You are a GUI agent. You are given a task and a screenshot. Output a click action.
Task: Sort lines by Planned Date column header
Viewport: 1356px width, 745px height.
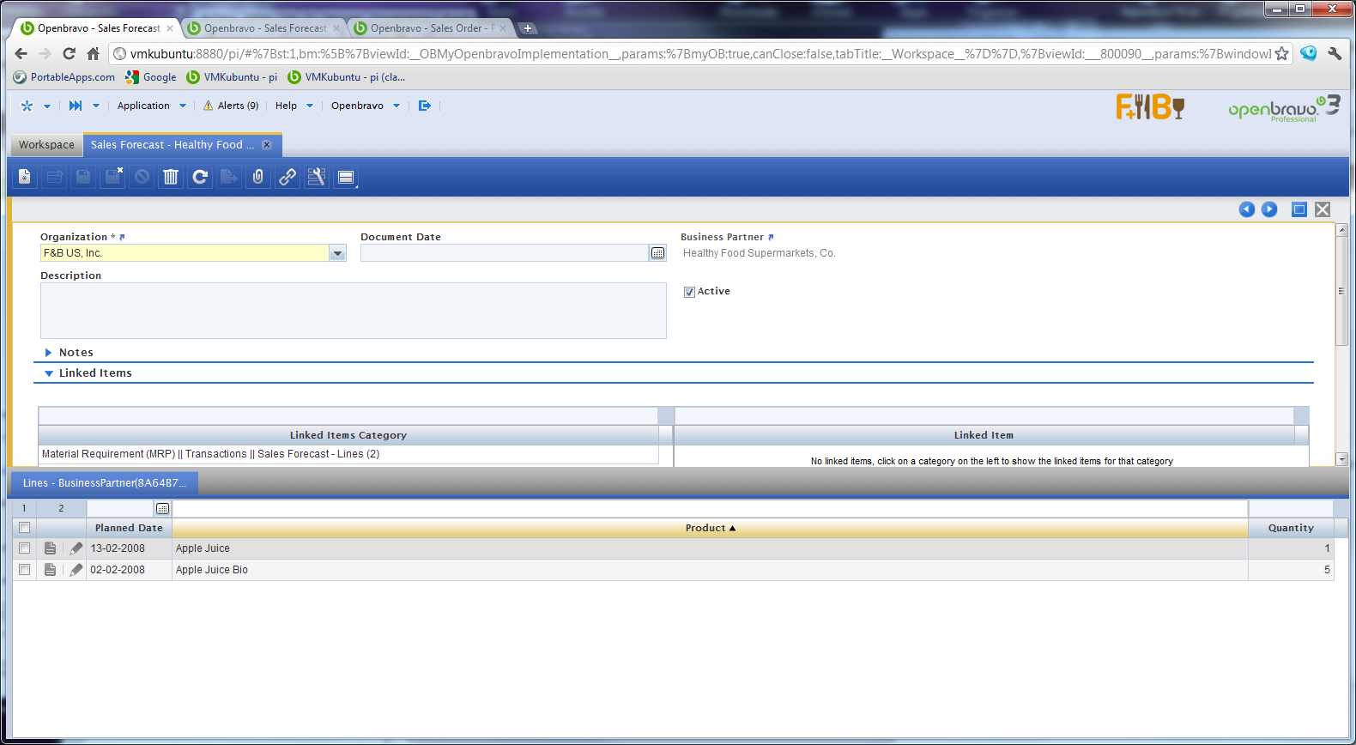point(129,528)
